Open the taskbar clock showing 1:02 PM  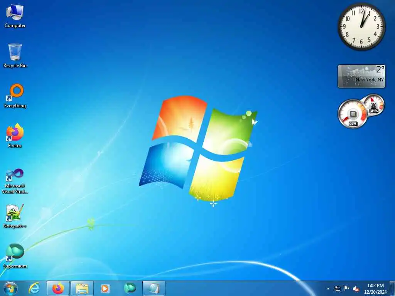[x=375, y=289]
